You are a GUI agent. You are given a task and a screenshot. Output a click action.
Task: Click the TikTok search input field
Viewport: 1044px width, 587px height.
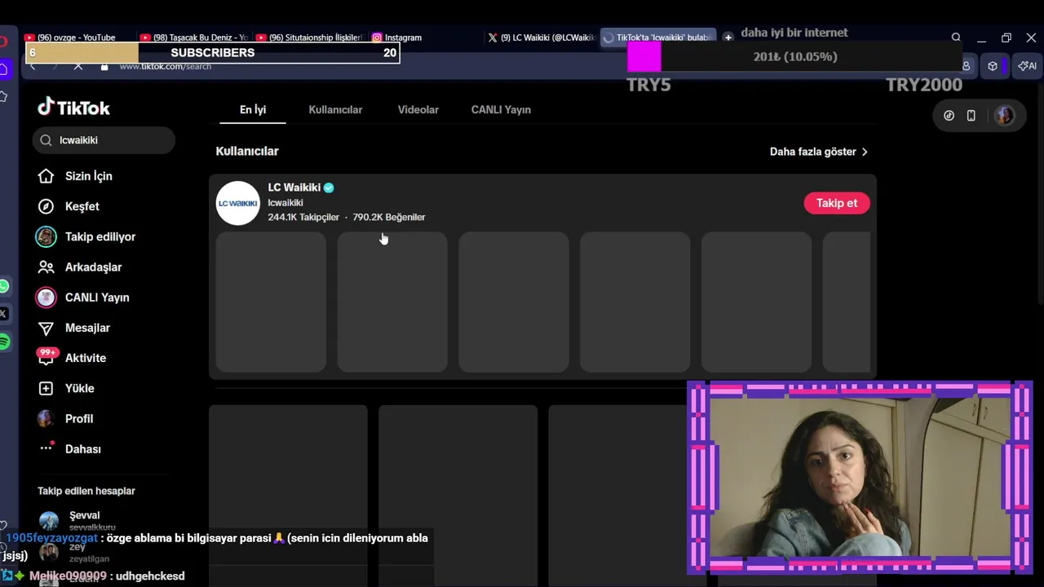(104, 140)
